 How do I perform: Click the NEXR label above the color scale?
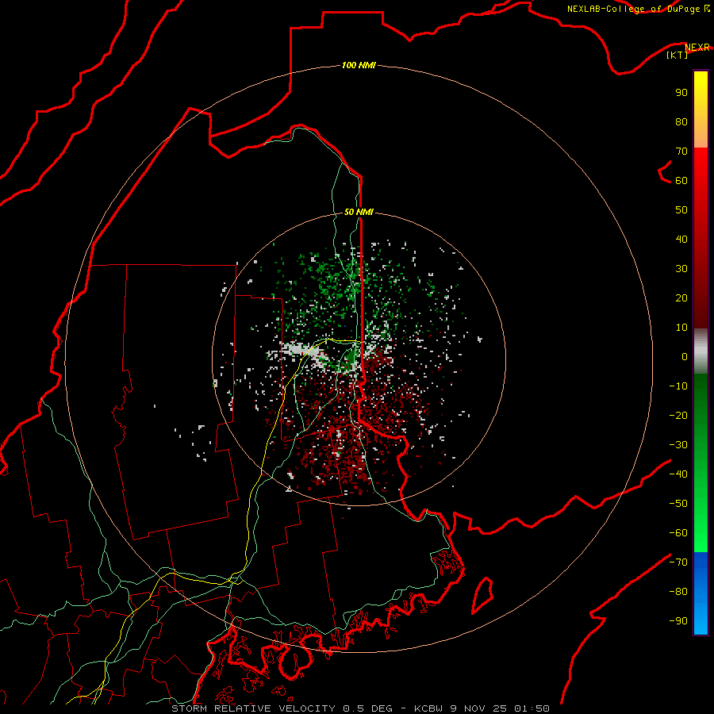click(x=697, y=48)
